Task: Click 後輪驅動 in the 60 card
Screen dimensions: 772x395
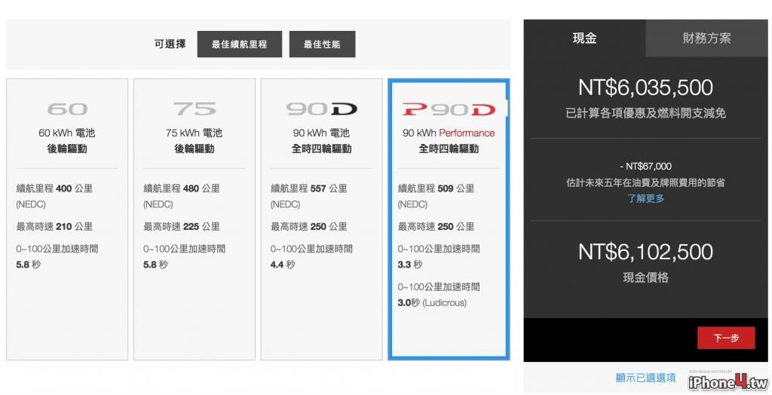Action: point(67,149)
